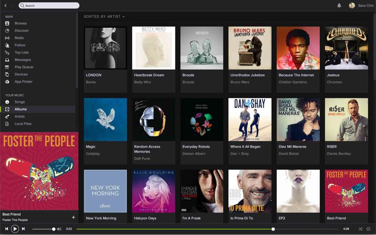Click the Daft Punk artist link
The height and width of the screenshot is (235, 376).
point(142,159)
